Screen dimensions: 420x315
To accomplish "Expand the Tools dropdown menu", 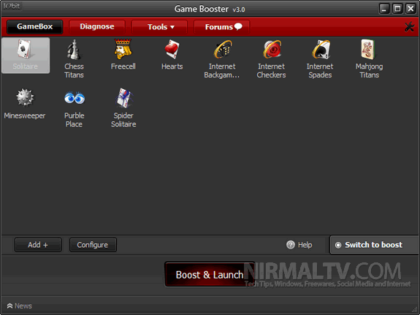I will (x=159, y=27).
